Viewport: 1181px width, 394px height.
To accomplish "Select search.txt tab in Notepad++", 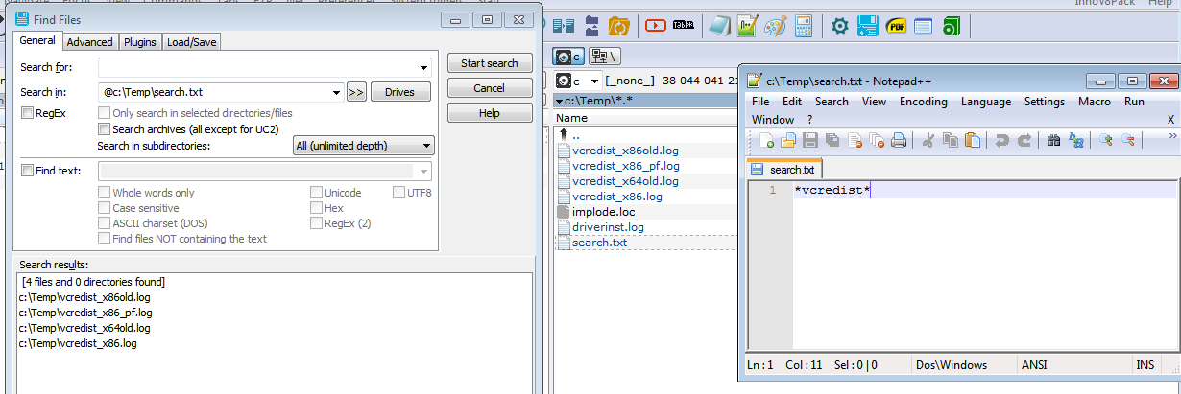I will 784,170.
